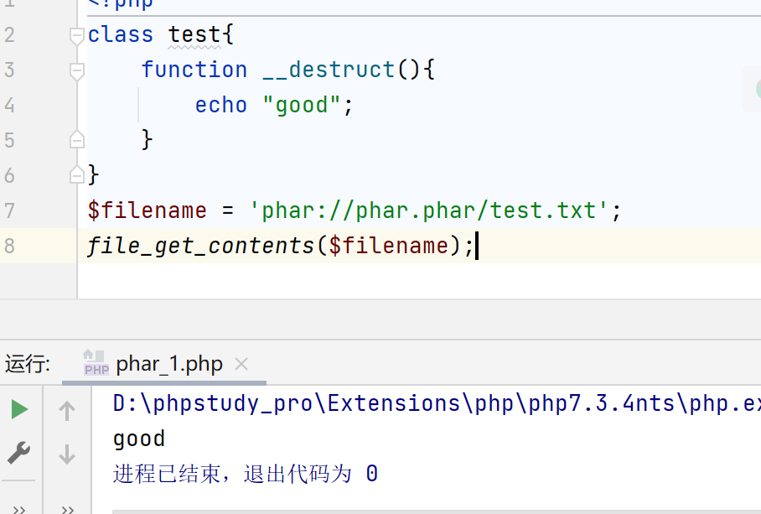Click line number 4 in the gutter
The image size is (761, 514).
point(9,105)
